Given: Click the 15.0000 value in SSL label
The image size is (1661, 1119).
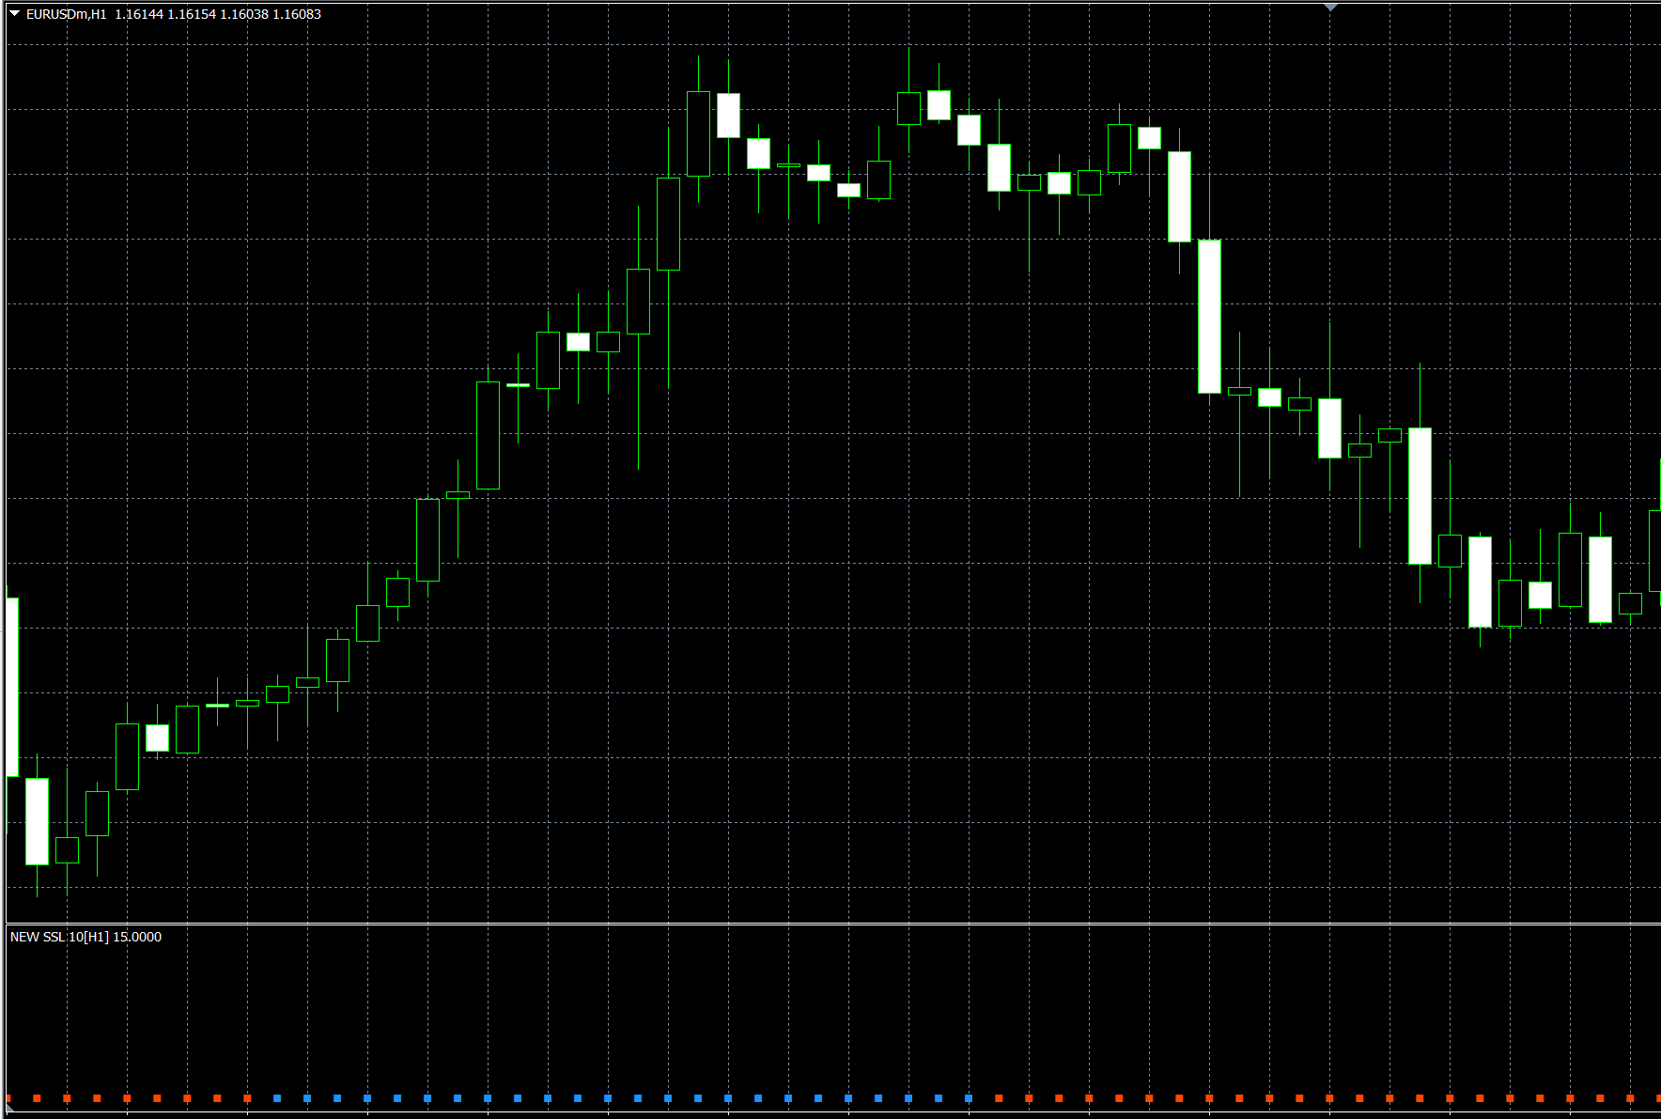Looking at the screenshot, I should tap(137, 937).
